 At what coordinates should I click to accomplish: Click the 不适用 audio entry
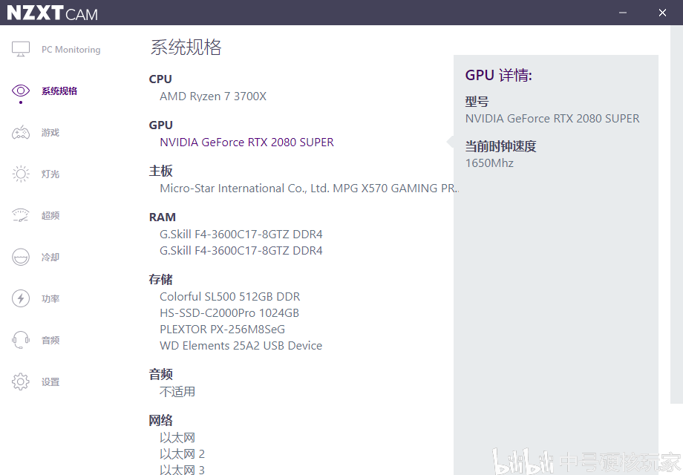[177, 392]
